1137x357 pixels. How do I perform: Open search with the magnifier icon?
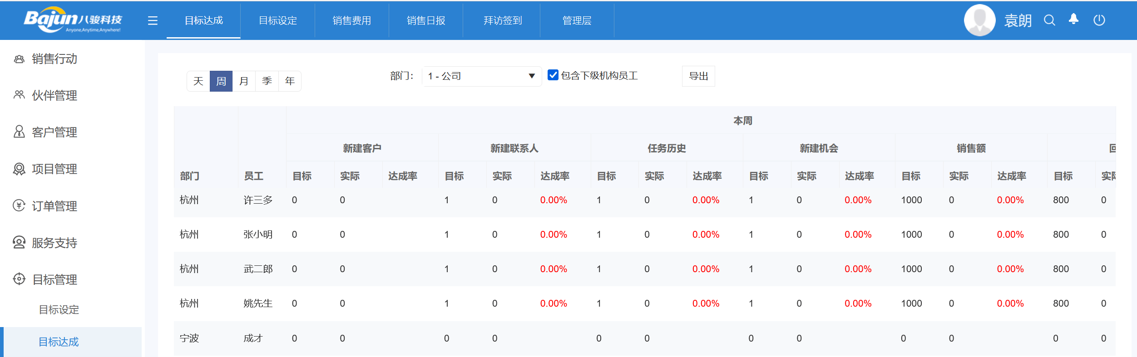(x=1049, y=20)
